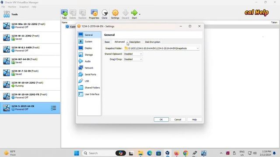Open the Serial Ports settings category
280x157 pixels.
[x=89, y=75]
